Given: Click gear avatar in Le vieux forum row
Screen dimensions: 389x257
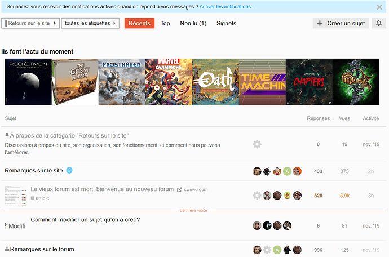Looking at the screenshot, I should 257,196.
